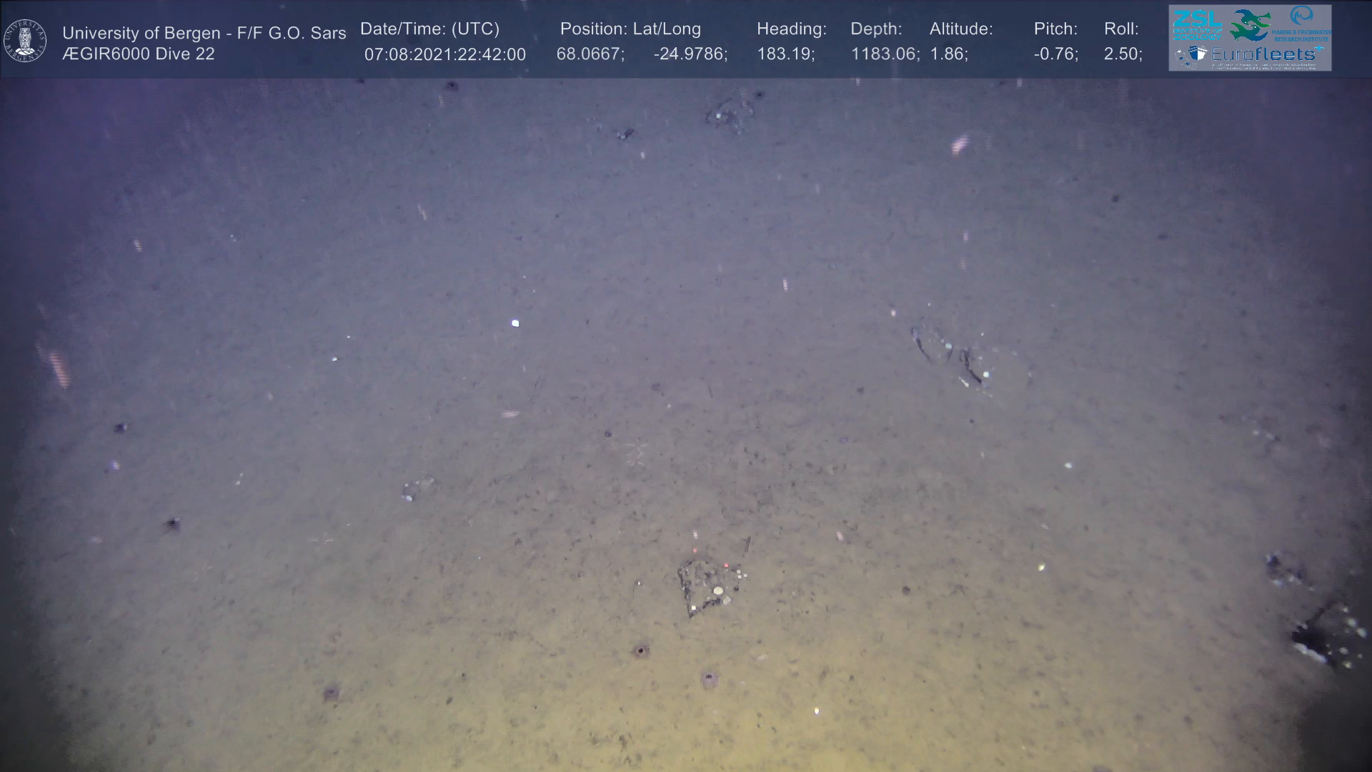Click the ÆGIR6000 Dive 22 label
The width and height of the screenshot is (1372, 772).
(138, 54)
